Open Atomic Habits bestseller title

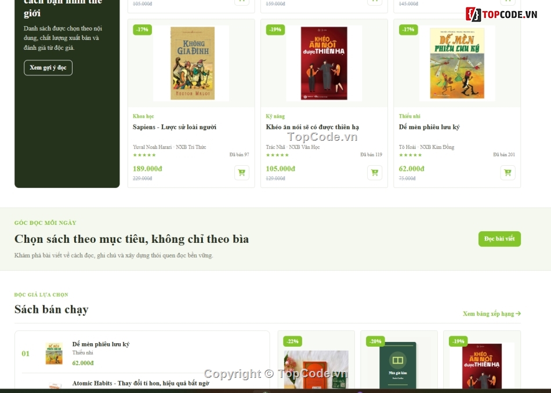(140, 383)
